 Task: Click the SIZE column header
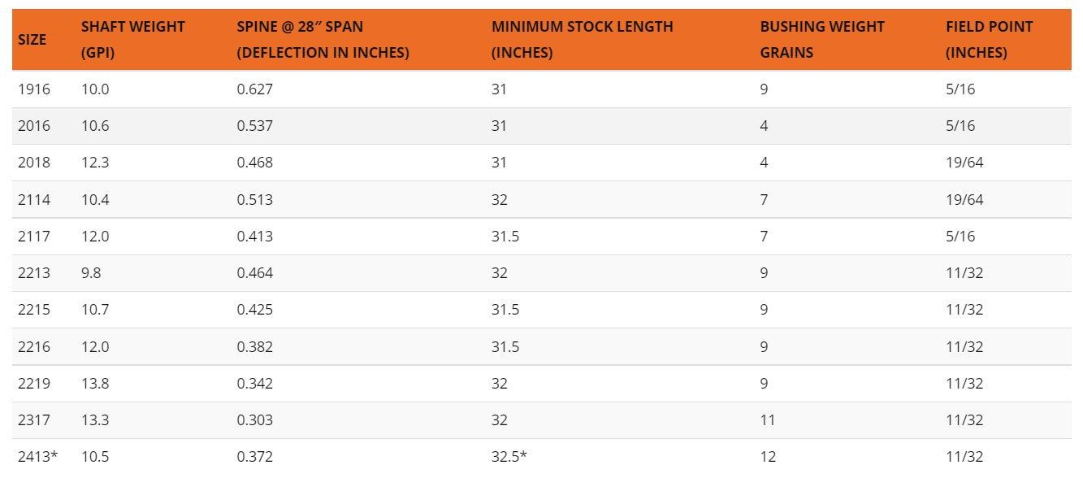[x=32, y=39]
